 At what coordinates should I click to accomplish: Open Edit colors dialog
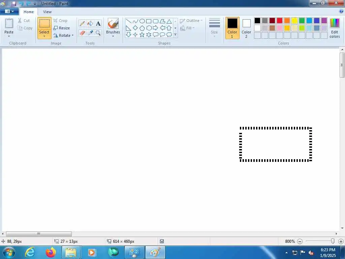[x=335, y=28]
